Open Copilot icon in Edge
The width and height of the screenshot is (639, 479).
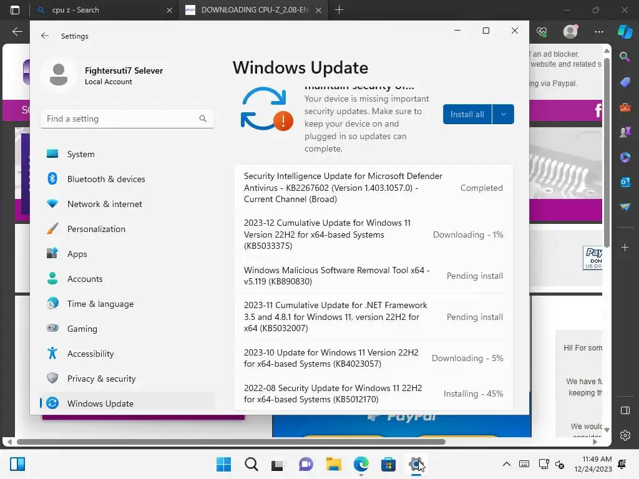(x=625, y=32)
